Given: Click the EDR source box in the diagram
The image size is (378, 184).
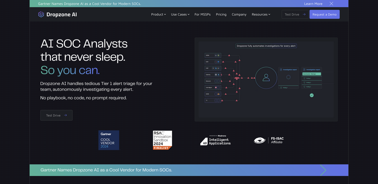Looking at the screenshot, I should point(213,62).
